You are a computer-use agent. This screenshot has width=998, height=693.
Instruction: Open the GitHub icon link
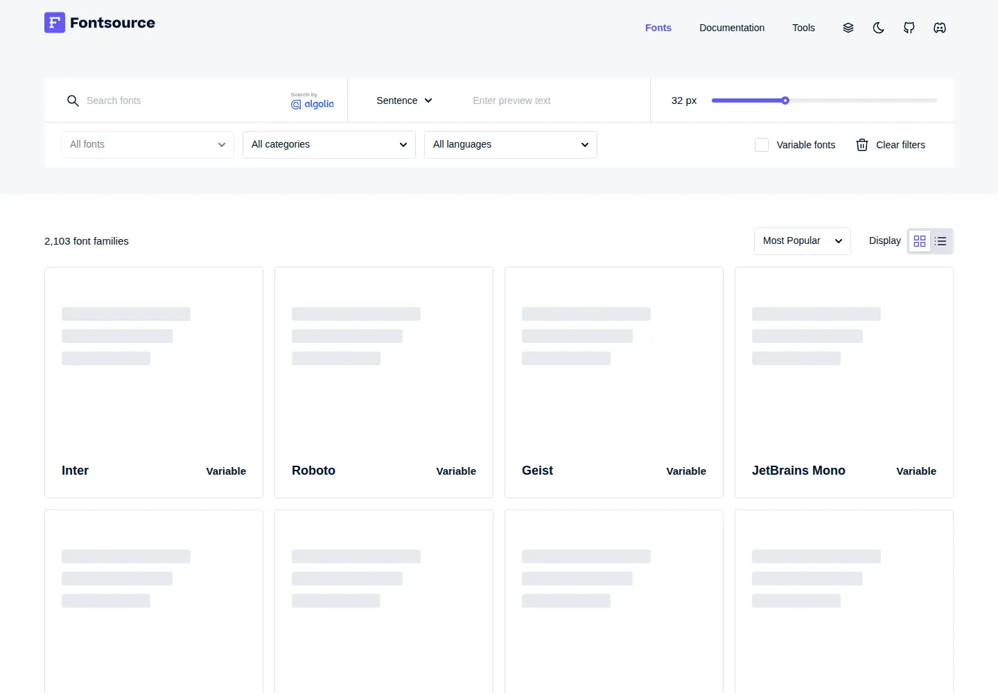click(909, 28)
